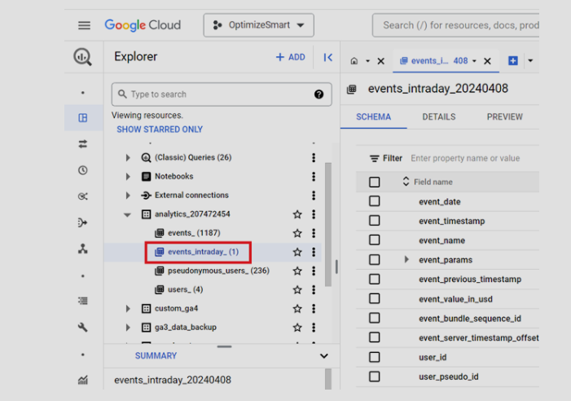Check the user_pseudo_id field checkbox
The width and height of the screenshot is (571, 401).
pyautogui.click(x=375, y=377)
